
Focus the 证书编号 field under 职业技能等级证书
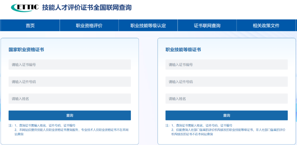[x=226, y=65]
